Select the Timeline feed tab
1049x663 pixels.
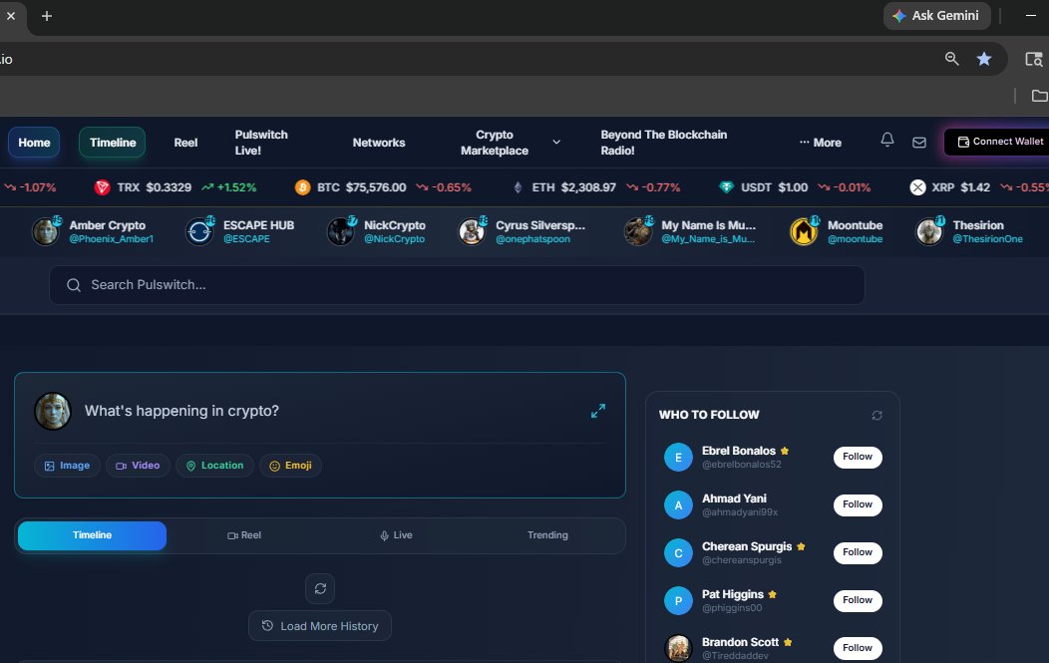93,535
